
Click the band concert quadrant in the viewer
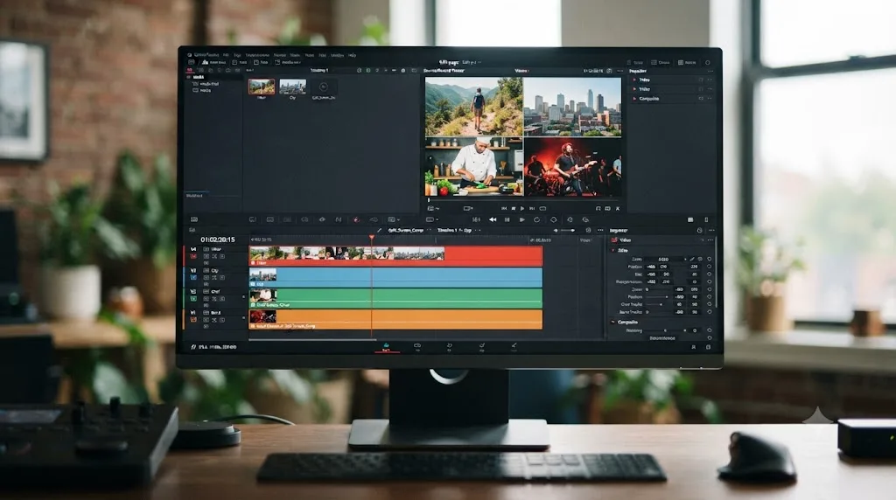pyautogui.click(x=572, y=167)
